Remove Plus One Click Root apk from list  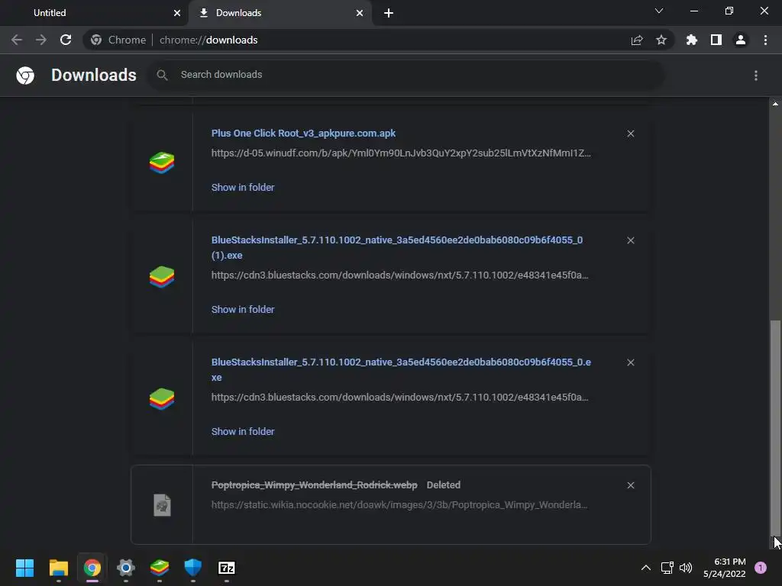631,134
